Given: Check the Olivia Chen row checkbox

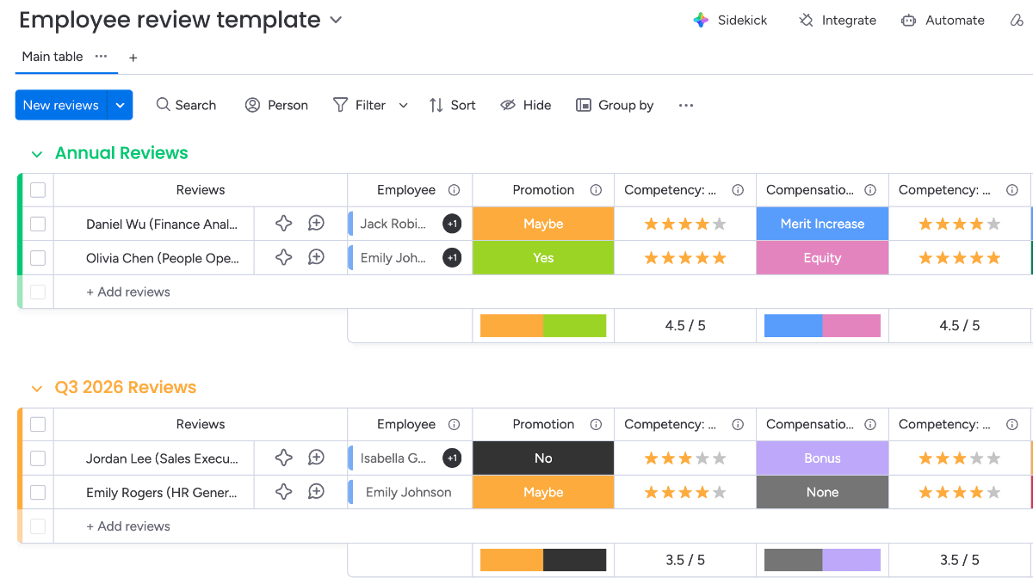Looking at the screenshot, I should coord(37,257).
